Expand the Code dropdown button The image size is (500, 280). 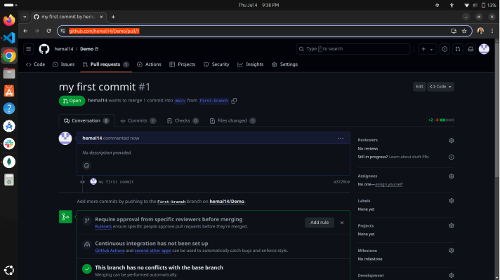[440, 86]
